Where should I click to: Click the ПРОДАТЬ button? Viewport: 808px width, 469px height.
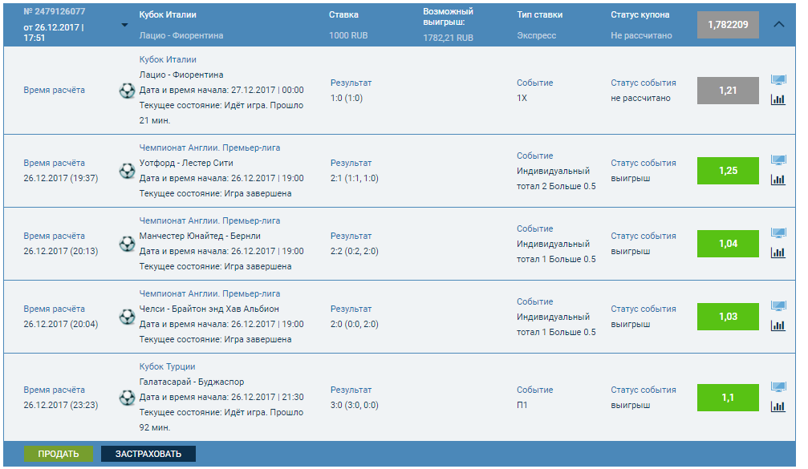click(59, 454)
